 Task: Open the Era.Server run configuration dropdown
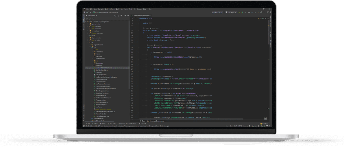(231, 12)
